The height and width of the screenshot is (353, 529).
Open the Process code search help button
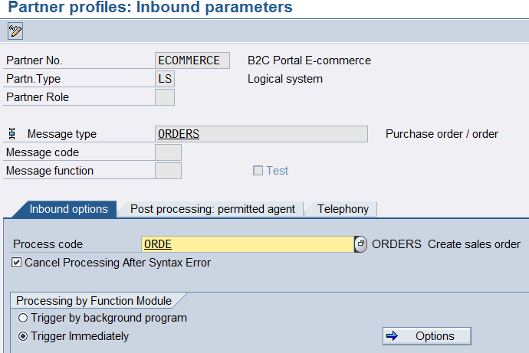point(360,244)
